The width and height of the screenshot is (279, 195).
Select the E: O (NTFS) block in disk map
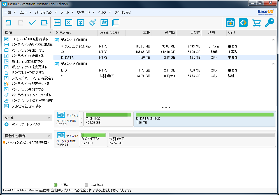[x=93, y=139]
